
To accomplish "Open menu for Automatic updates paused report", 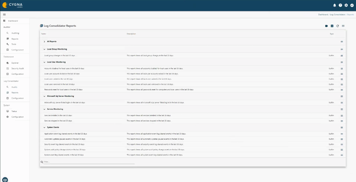I will pyautogui.click(x=342, y=139).
